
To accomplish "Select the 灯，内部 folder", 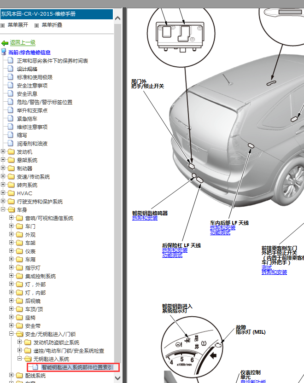I will pyautogui.click(x=35, y=293).
